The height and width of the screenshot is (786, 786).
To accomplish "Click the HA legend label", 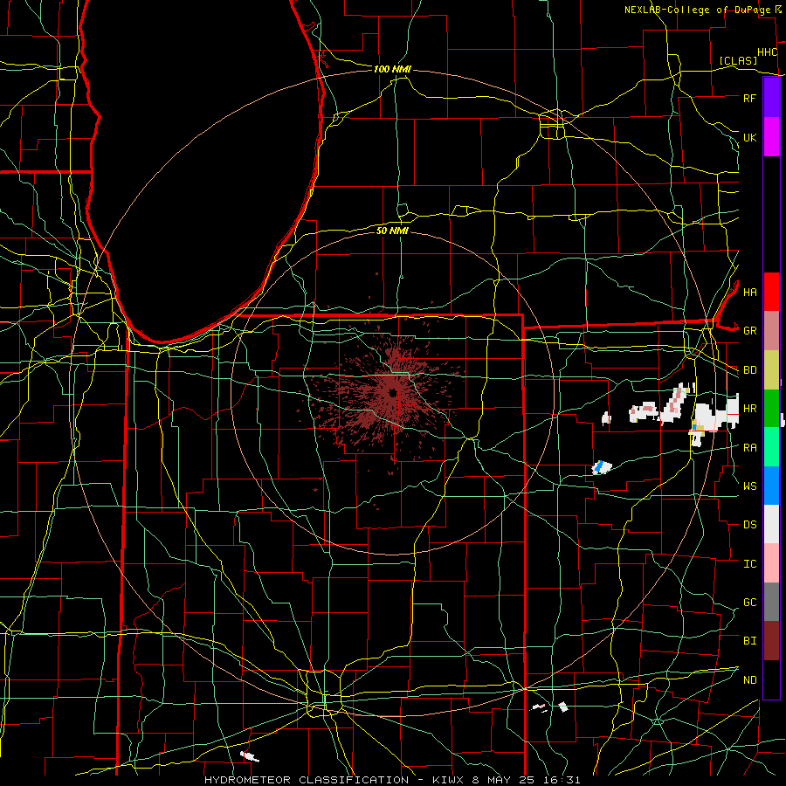I will [749, 293].
